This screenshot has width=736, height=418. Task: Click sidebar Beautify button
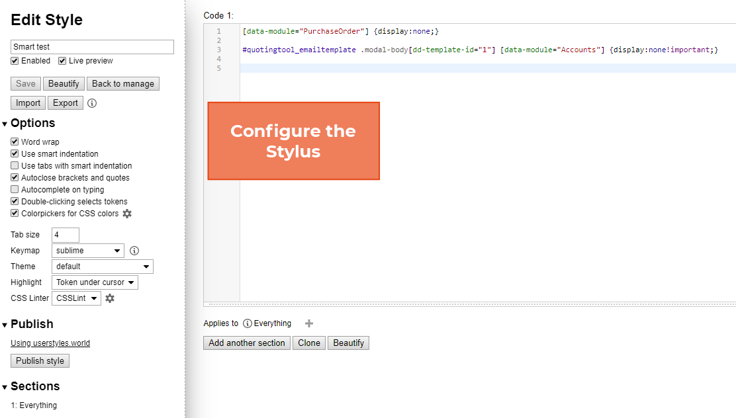[x=64, y=83]
